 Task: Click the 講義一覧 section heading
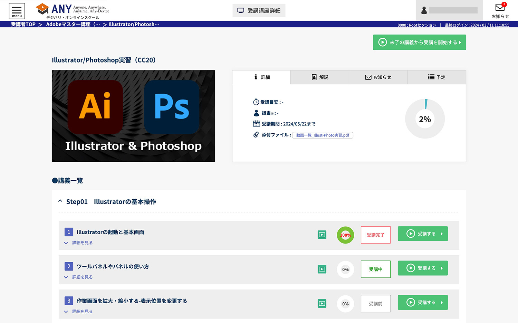pyautogui.click(x=67, y=181)
